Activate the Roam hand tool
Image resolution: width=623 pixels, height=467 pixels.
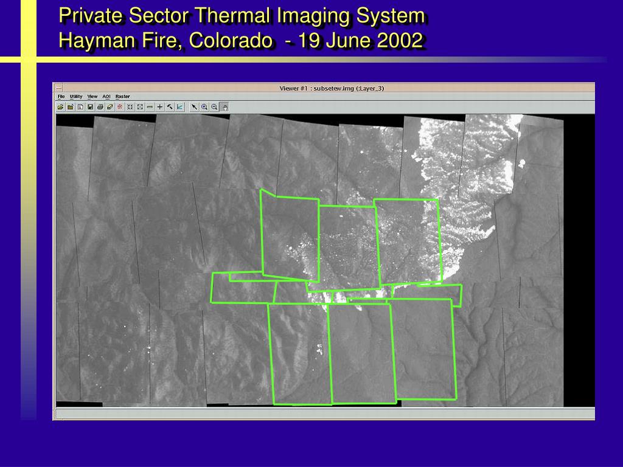(x=224, y=107)
